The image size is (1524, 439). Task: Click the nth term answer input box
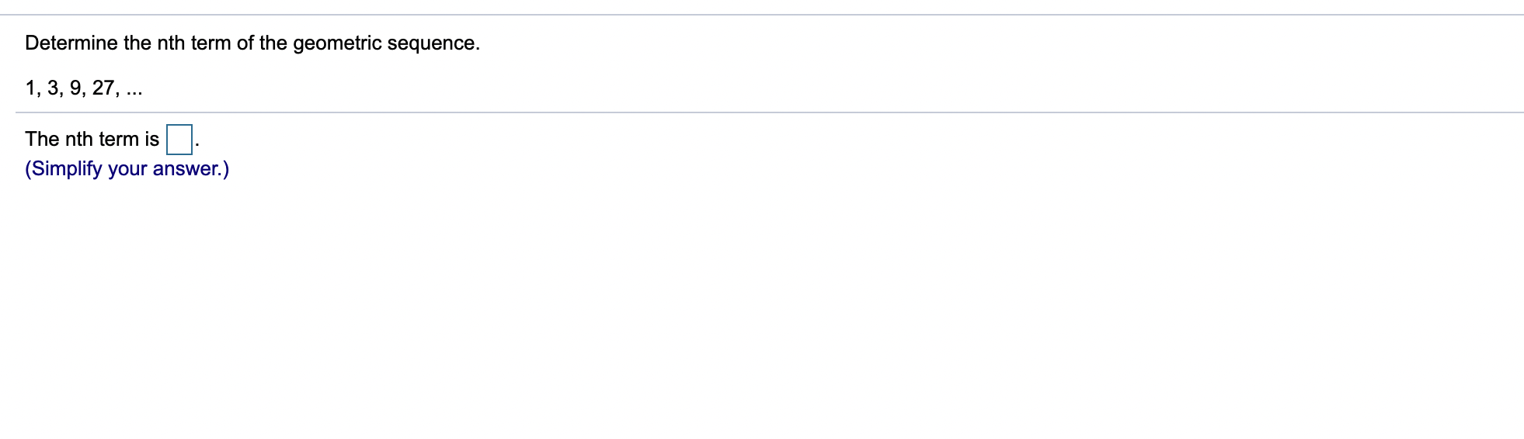pos(179,140)
